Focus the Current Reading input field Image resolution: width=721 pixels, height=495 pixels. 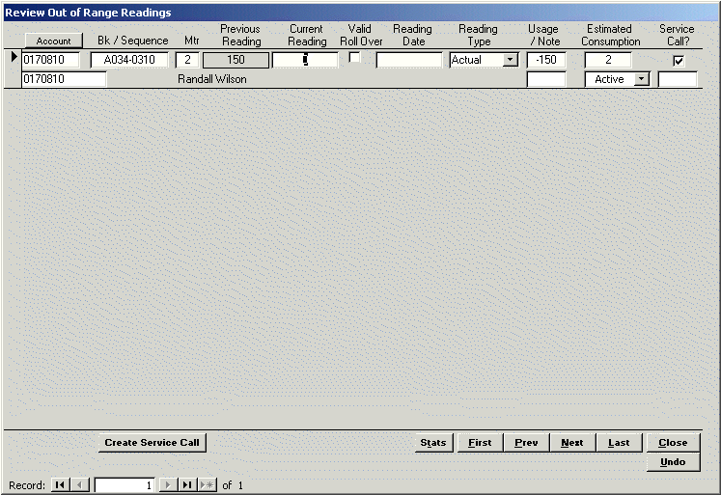pyautogui.click(x=305, y=60)
